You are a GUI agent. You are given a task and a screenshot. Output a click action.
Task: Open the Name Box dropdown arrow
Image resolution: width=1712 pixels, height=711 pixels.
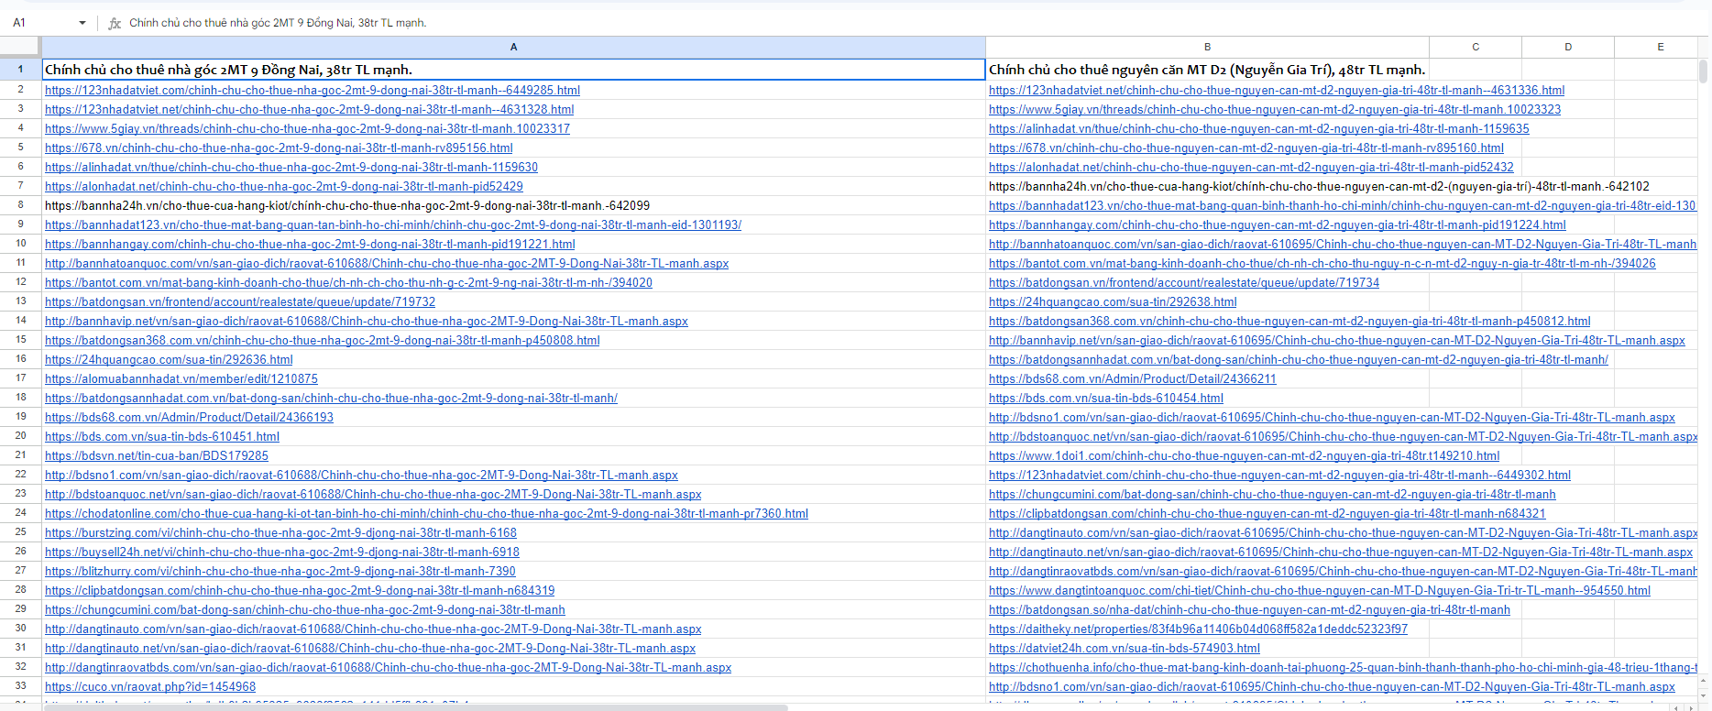point(82,23)
